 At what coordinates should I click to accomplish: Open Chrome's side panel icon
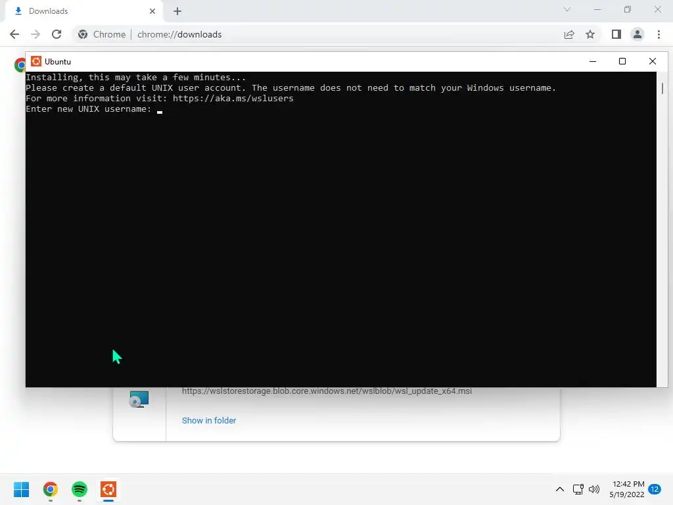pos(616,34)
